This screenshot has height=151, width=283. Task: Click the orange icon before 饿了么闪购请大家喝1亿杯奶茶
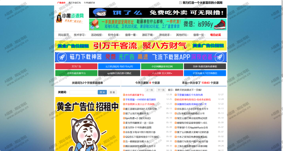(176, 132)
